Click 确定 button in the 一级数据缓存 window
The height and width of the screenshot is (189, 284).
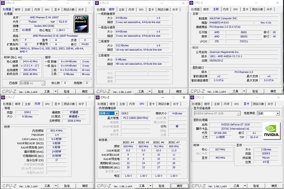point(179,91)
